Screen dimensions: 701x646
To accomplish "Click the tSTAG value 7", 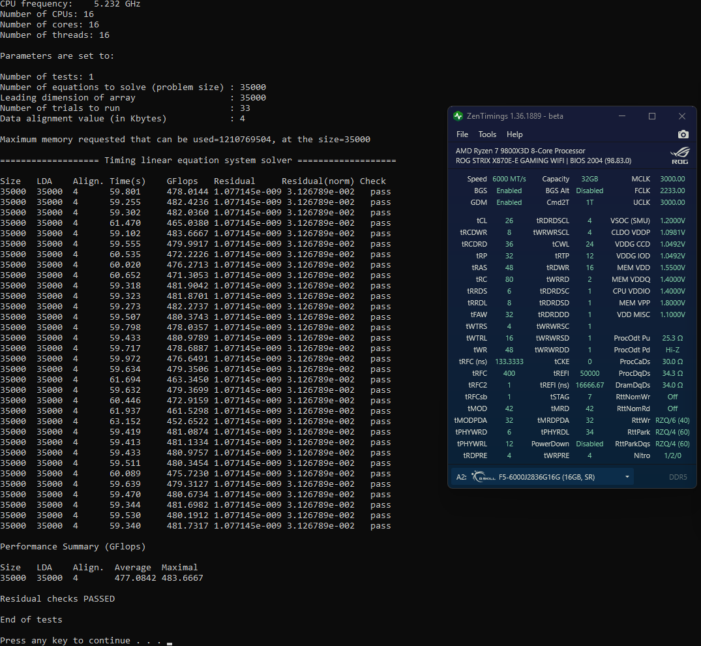I will (x=589, y=397).
